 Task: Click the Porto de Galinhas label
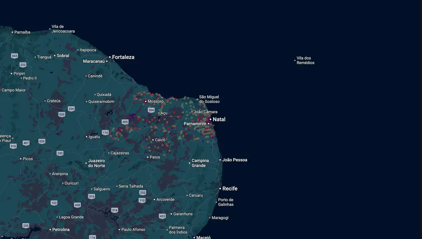pyautogui.click(x=226, y=202)
